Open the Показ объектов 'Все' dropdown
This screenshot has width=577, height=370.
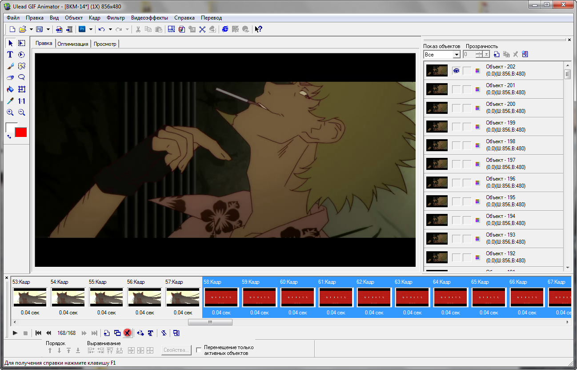[457, 55]
